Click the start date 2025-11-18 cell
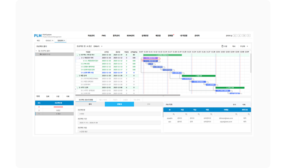Screen dimensions: 286x168 (x=106, y=73)
